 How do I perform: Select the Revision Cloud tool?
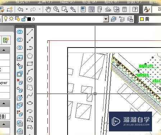(x=30, y=87)
